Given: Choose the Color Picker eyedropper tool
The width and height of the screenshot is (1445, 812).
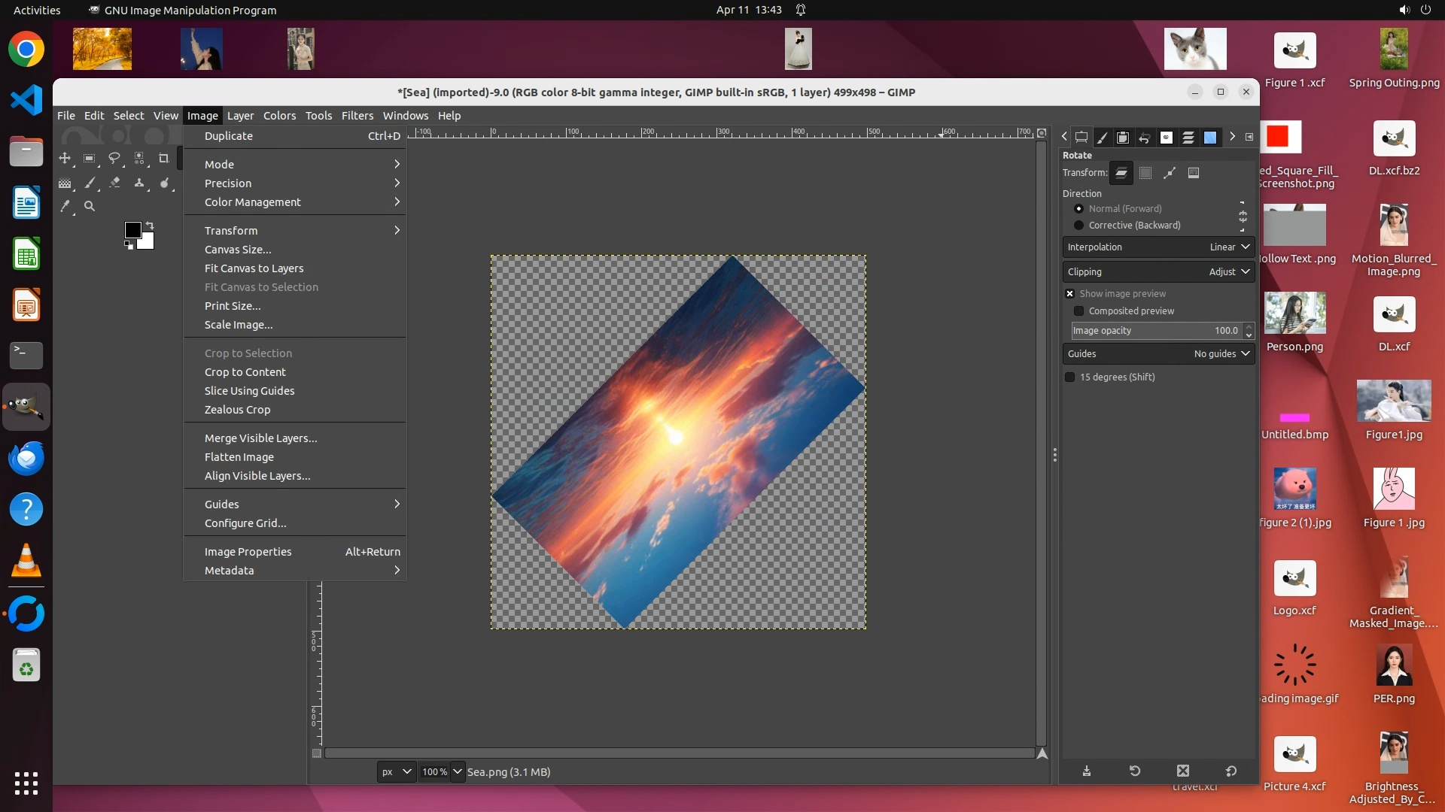Looking at the screenshot, I should pos(65,206).
